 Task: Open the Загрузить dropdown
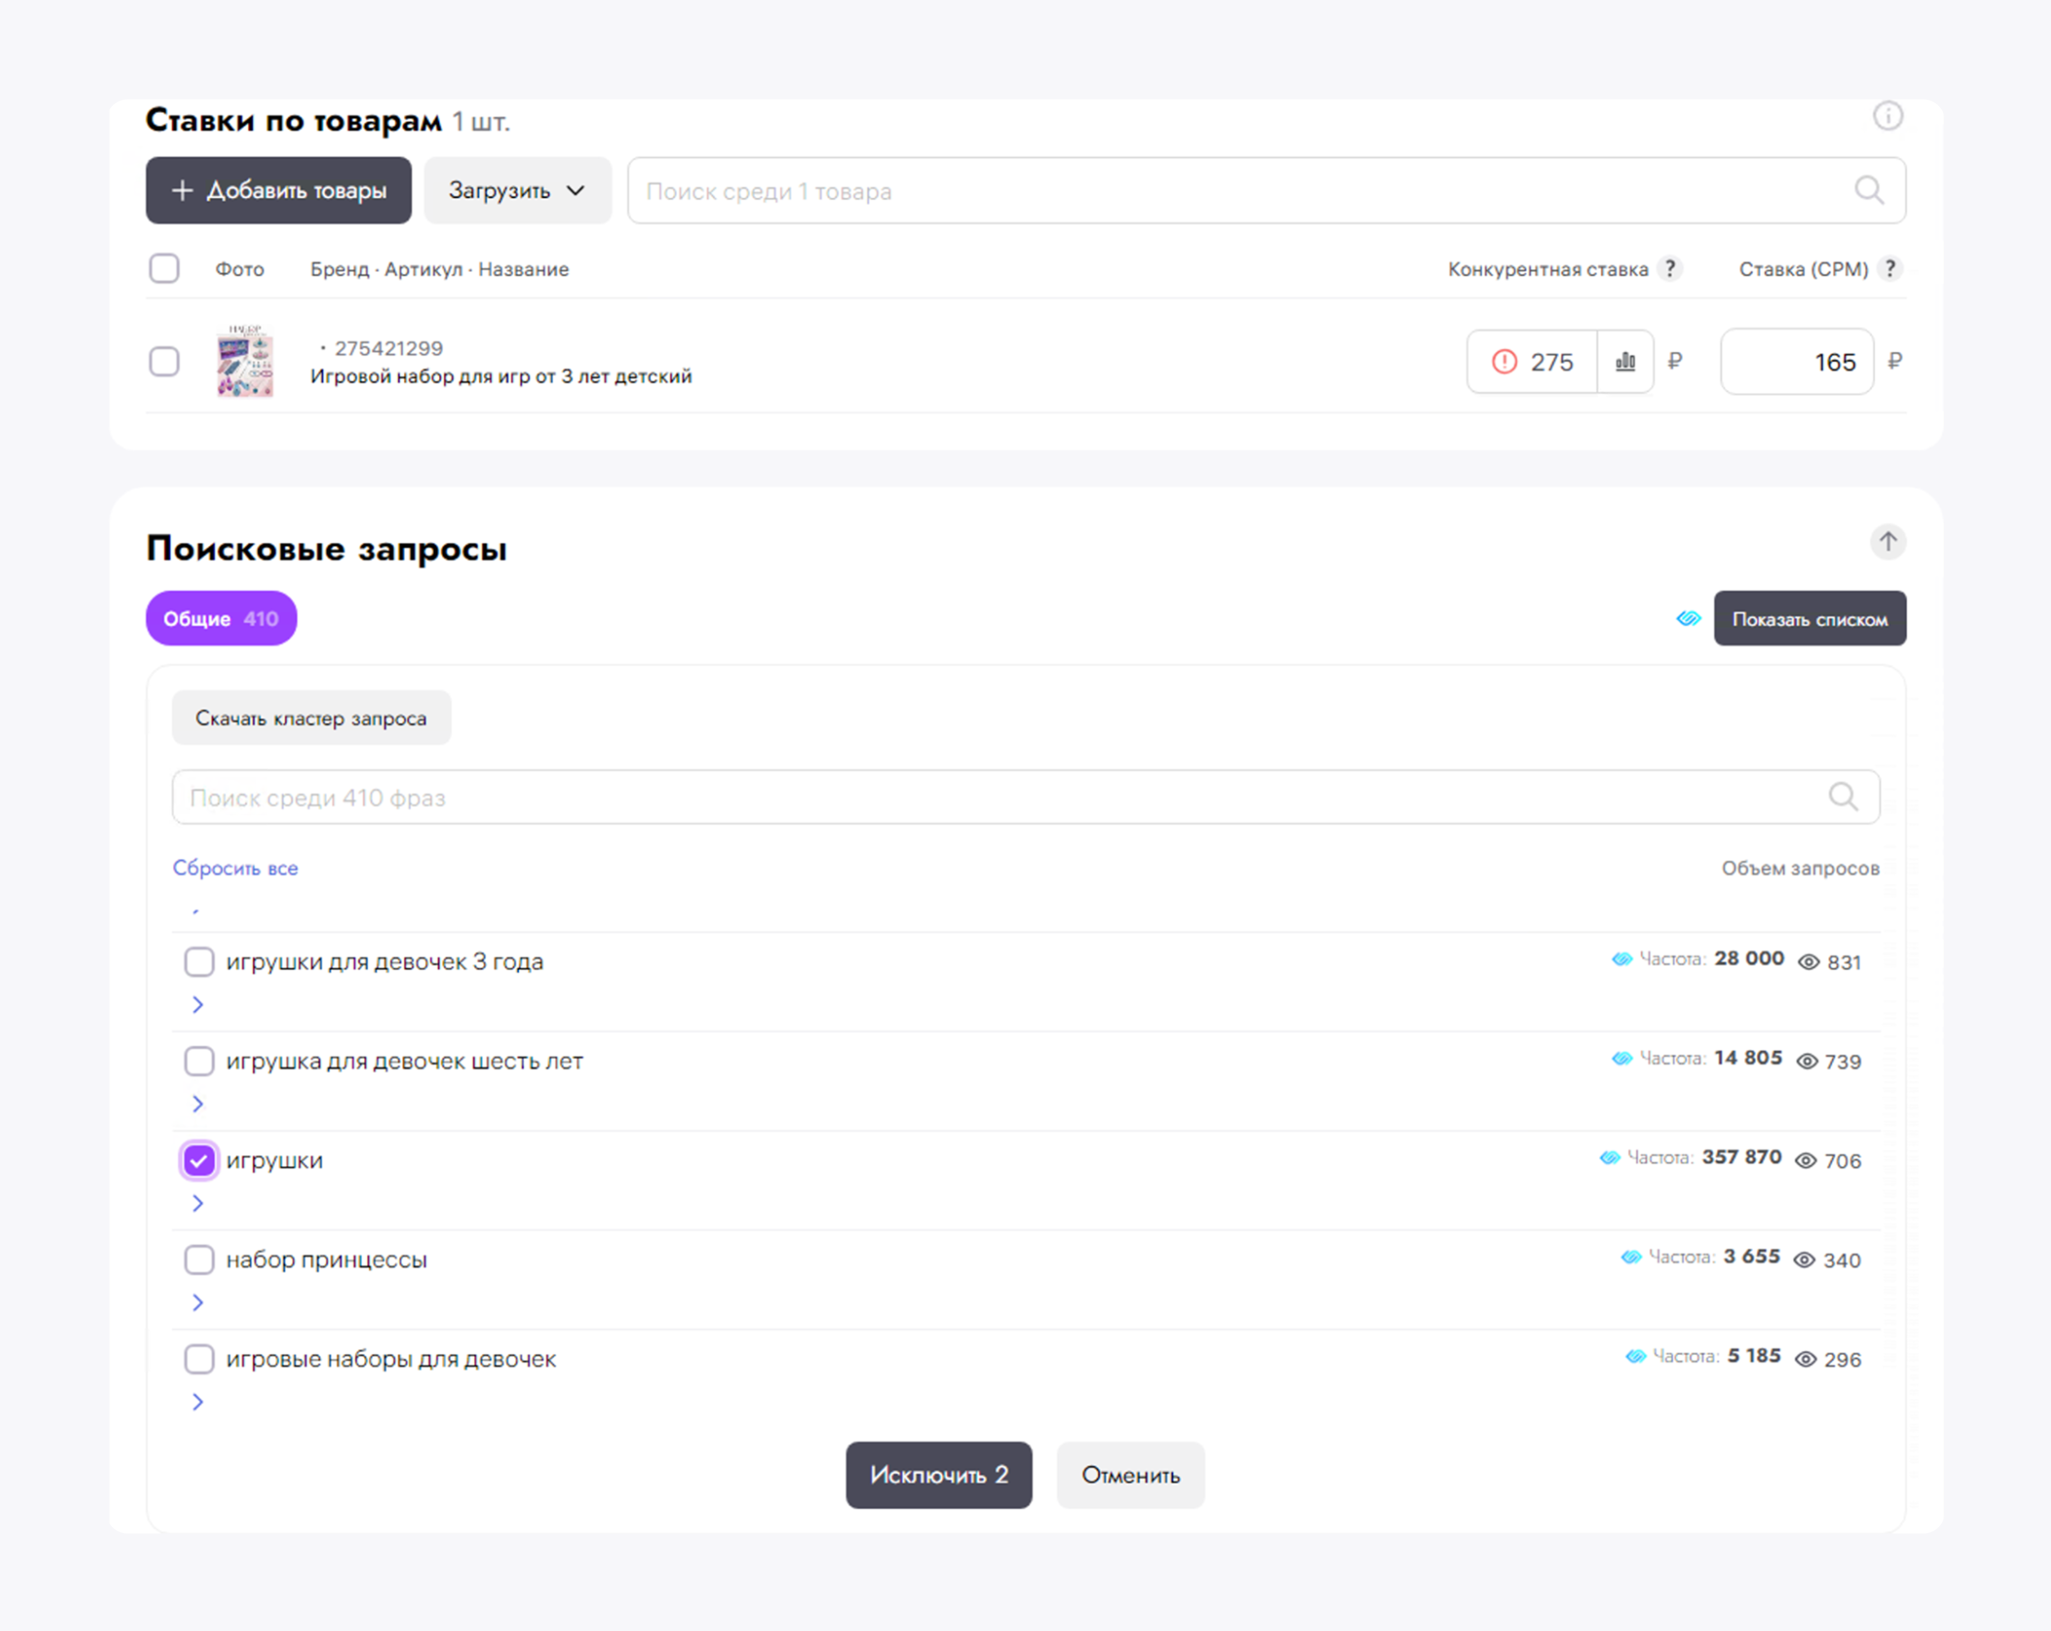(517, 190)
